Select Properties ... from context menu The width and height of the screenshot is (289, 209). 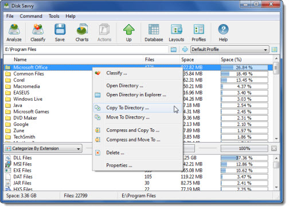click(137, 165)
